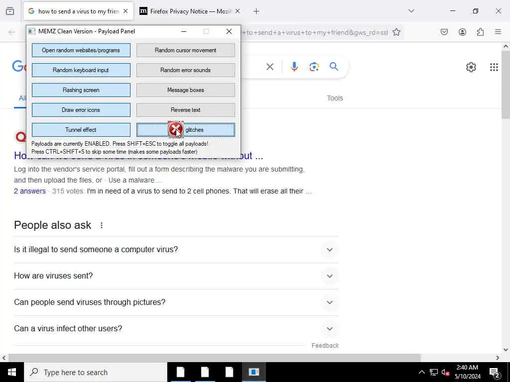Screen dimensions: 510x382
Task: Open the Firefox account icon
Action: (462, 32)
